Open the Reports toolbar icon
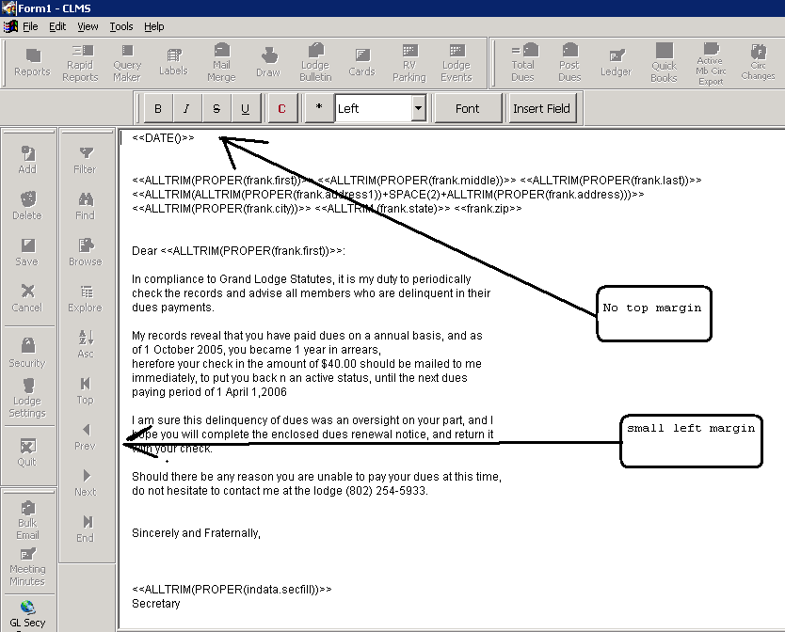785x632 pixels. point(32,62)
